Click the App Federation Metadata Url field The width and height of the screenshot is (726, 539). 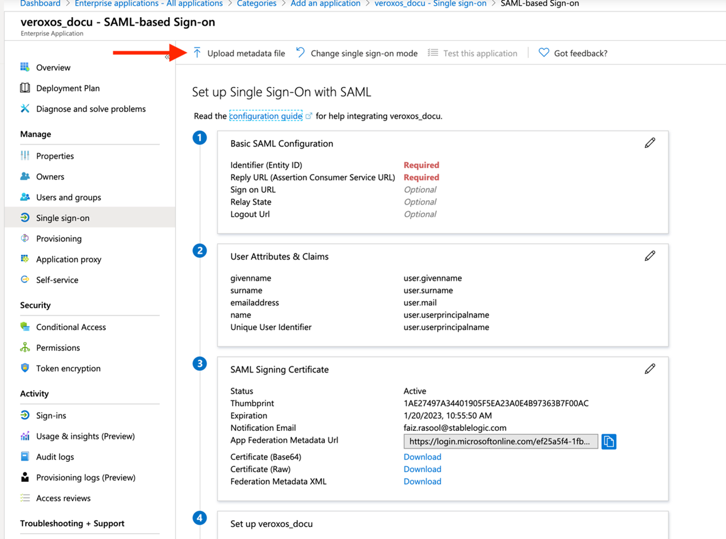(501, 442)
